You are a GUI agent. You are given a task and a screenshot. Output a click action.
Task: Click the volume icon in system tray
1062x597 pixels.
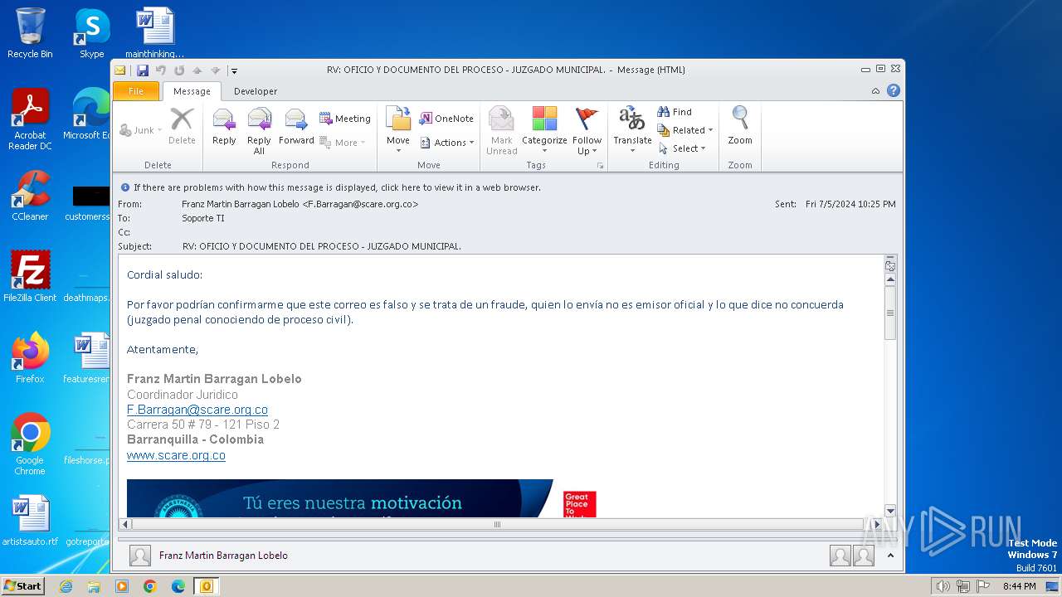(943, 586)
